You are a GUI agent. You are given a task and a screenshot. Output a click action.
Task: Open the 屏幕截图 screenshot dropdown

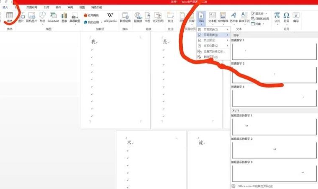[x=75, y=18]
